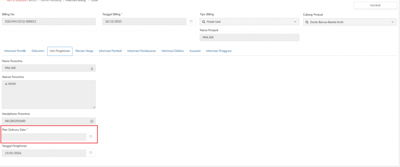Click the Alamat Penerima resize handle
The width and height of the screenshot is (400, 167).
(x=94, y=107)
